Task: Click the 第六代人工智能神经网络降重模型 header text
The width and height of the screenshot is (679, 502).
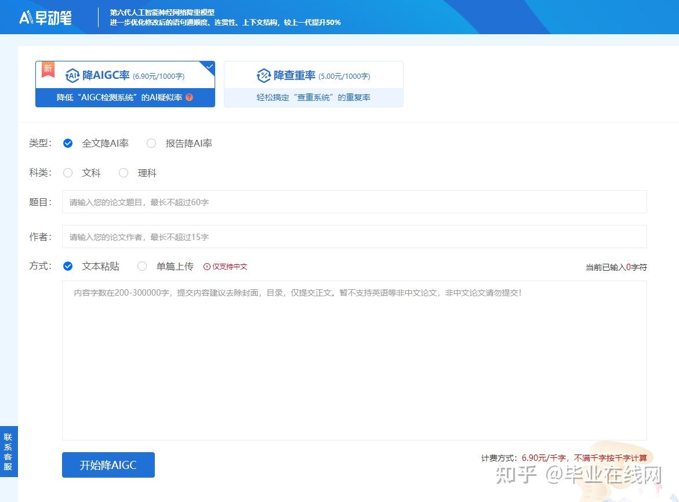Action: (162, 12)
